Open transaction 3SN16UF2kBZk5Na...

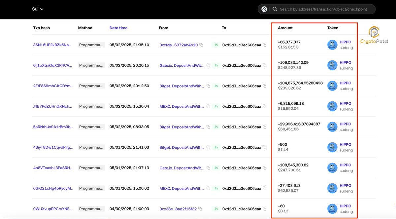coord(52,45)
